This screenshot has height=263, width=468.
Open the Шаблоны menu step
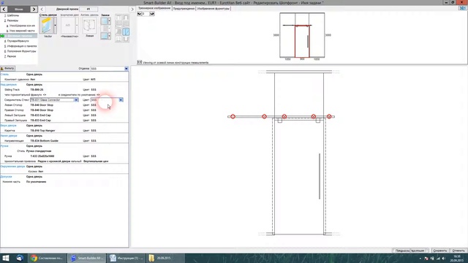coord(12,15)
